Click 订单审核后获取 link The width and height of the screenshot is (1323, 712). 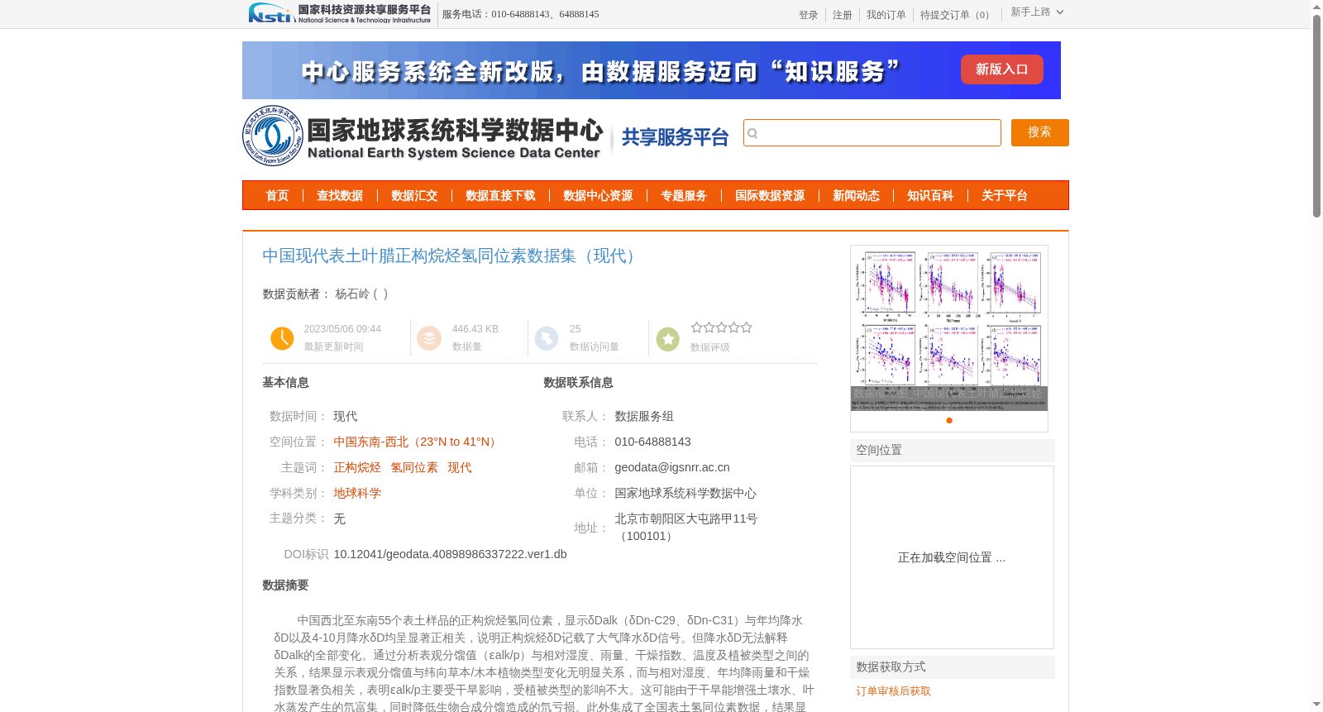pos(894,690)
